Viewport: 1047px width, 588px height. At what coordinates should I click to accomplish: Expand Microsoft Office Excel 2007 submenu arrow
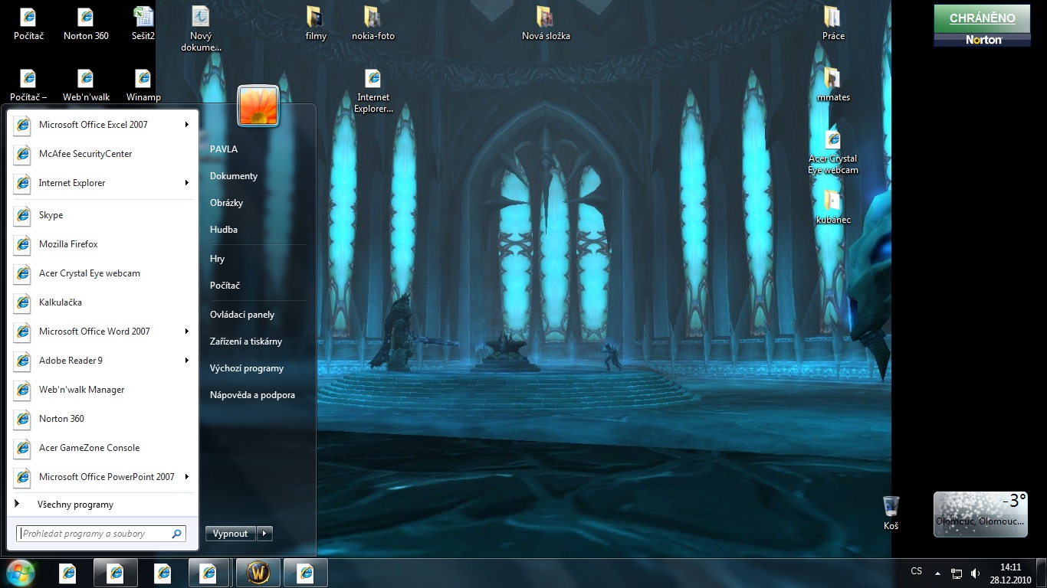click(x=187, y=124)
